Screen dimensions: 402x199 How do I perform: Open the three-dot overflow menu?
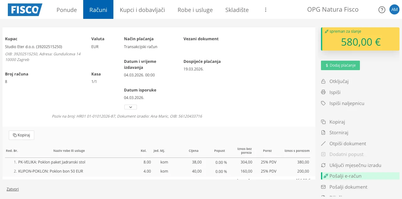pyautogui.click(x=265, y=9)
